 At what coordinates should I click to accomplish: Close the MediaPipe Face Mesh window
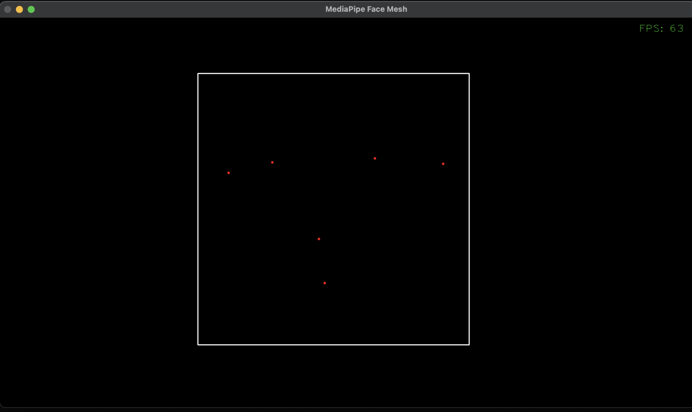[x=7, y=9]
